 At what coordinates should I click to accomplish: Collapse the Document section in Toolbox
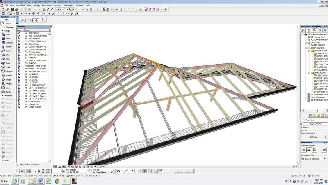click(x=2, y=95)
